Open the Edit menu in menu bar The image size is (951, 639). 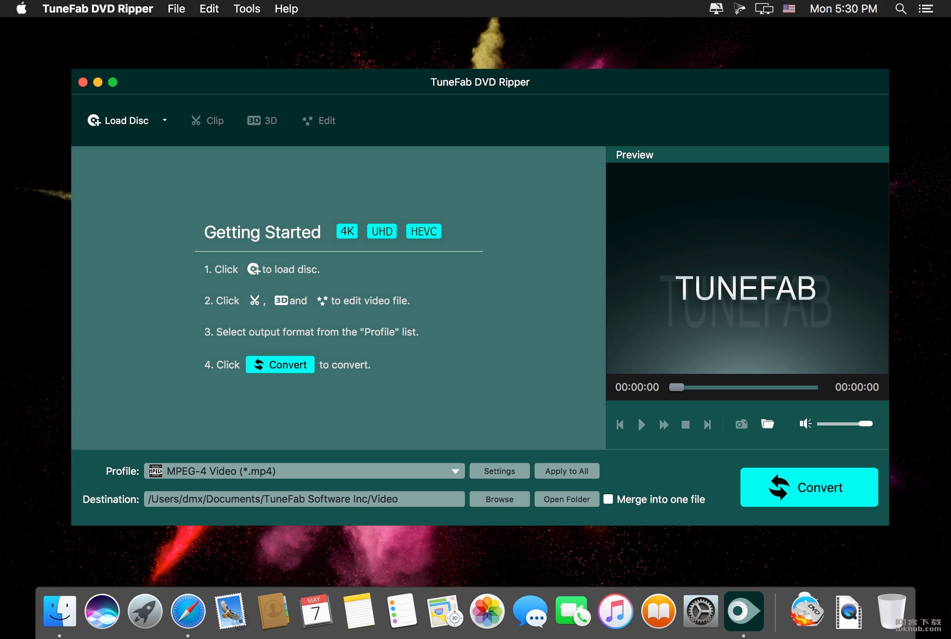click(209, 9)
